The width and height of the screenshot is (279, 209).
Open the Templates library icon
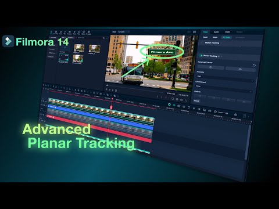pos(88,33)
